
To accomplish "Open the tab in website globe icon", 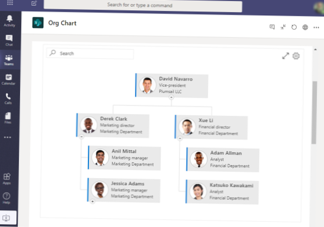I will [305, 27].
